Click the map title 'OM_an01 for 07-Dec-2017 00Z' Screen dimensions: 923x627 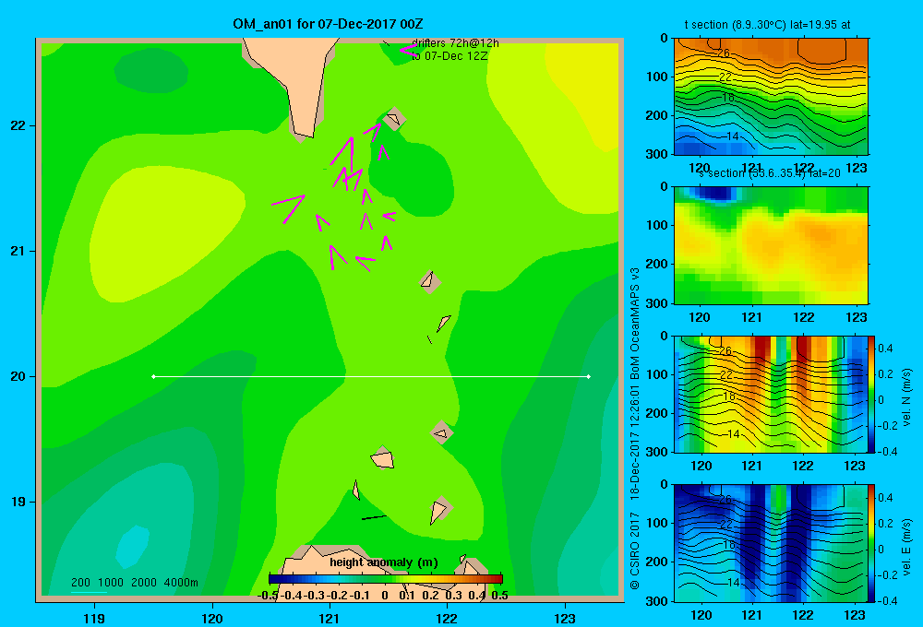pyautogui.click(x=328, y=24)
